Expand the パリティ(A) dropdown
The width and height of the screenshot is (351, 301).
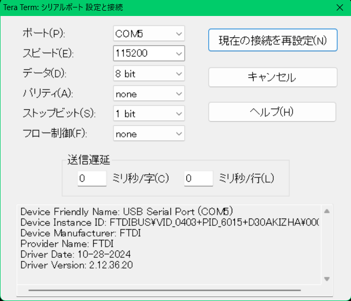[x=149, y=94]
